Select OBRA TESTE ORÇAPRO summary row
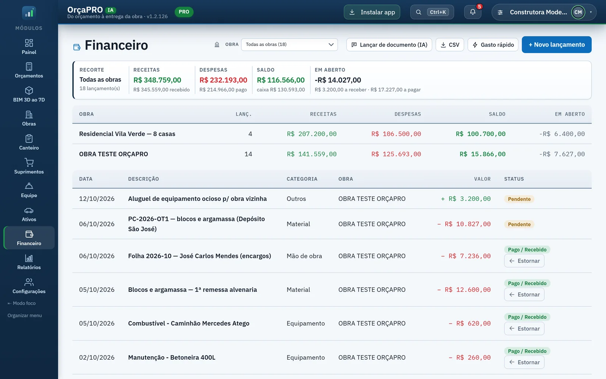The width and height of the screenshot is (606, 379). [332, 154]
